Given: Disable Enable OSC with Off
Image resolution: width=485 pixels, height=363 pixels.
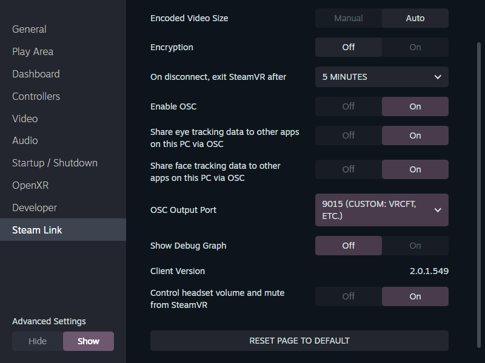Looking at the screenshot, I should (x=349, y=106).
